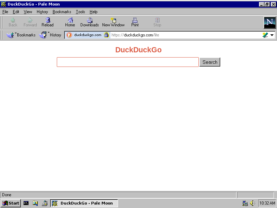Navigate to the Home page
Viewport: 277px width, 208px height.
(70, 21)
